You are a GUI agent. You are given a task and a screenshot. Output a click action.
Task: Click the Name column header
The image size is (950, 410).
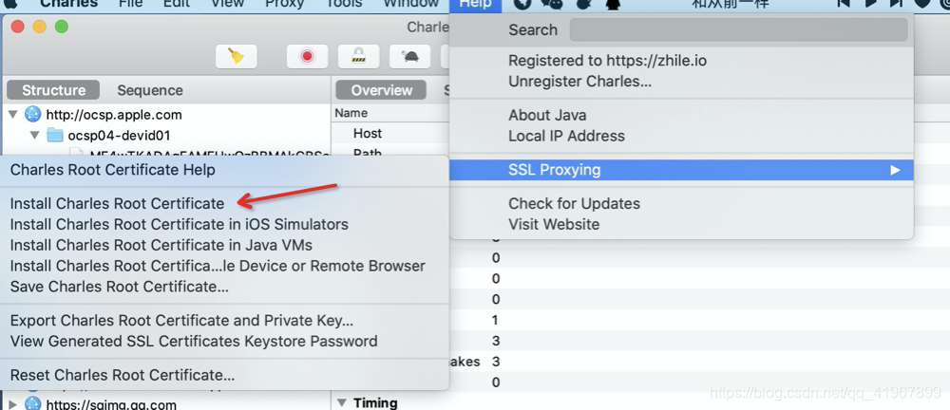351,113
